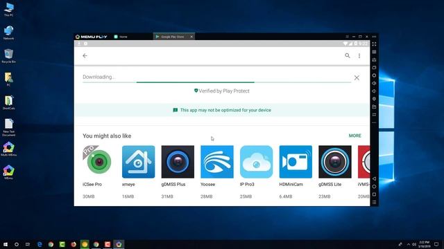This screenshot has width=444, height=249.
Task: Click the download progress bar
Action: (217, 82)
